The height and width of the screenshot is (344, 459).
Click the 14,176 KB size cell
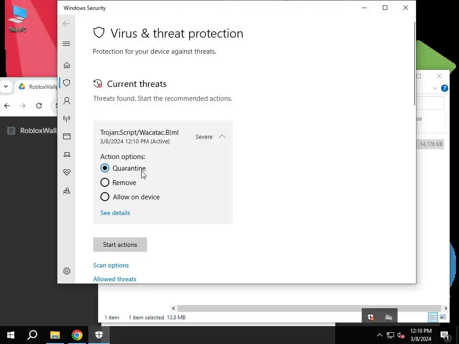click(x=431, y=144)
